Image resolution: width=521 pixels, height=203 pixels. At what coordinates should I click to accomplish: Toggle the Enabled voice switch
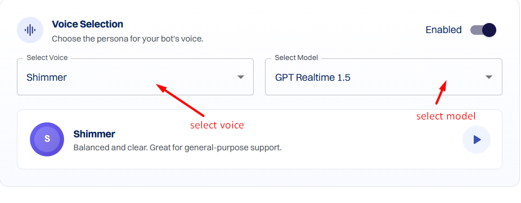click(x=483, y=30)
